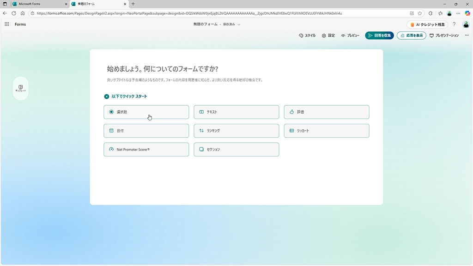
Task: Expand the form title saved-status chevron
Action: coord(239,24)
